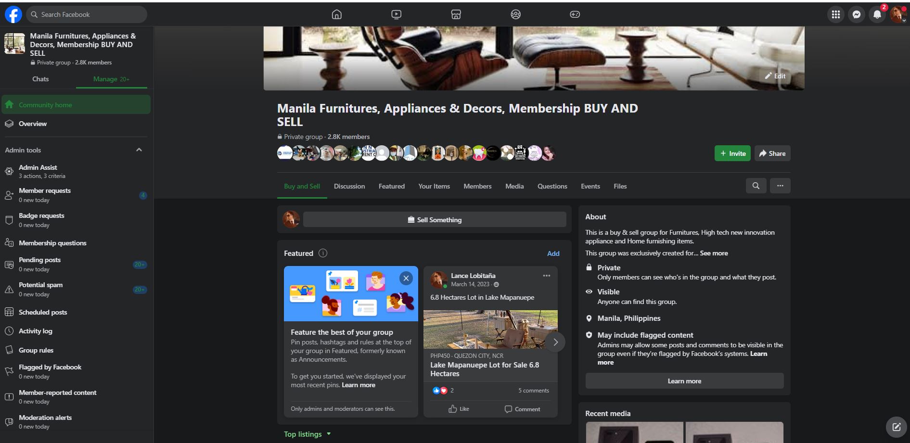
Task: Click Add in the Featured section
Action: point(553,253)
